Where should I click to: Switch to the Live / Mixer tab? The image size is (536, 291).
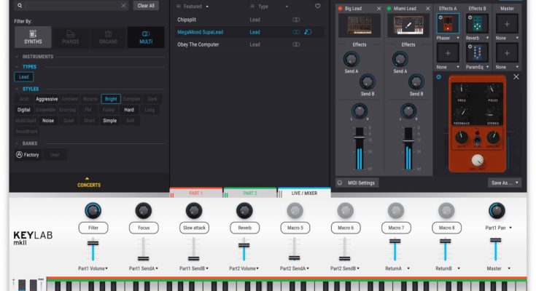click(304, 193)
